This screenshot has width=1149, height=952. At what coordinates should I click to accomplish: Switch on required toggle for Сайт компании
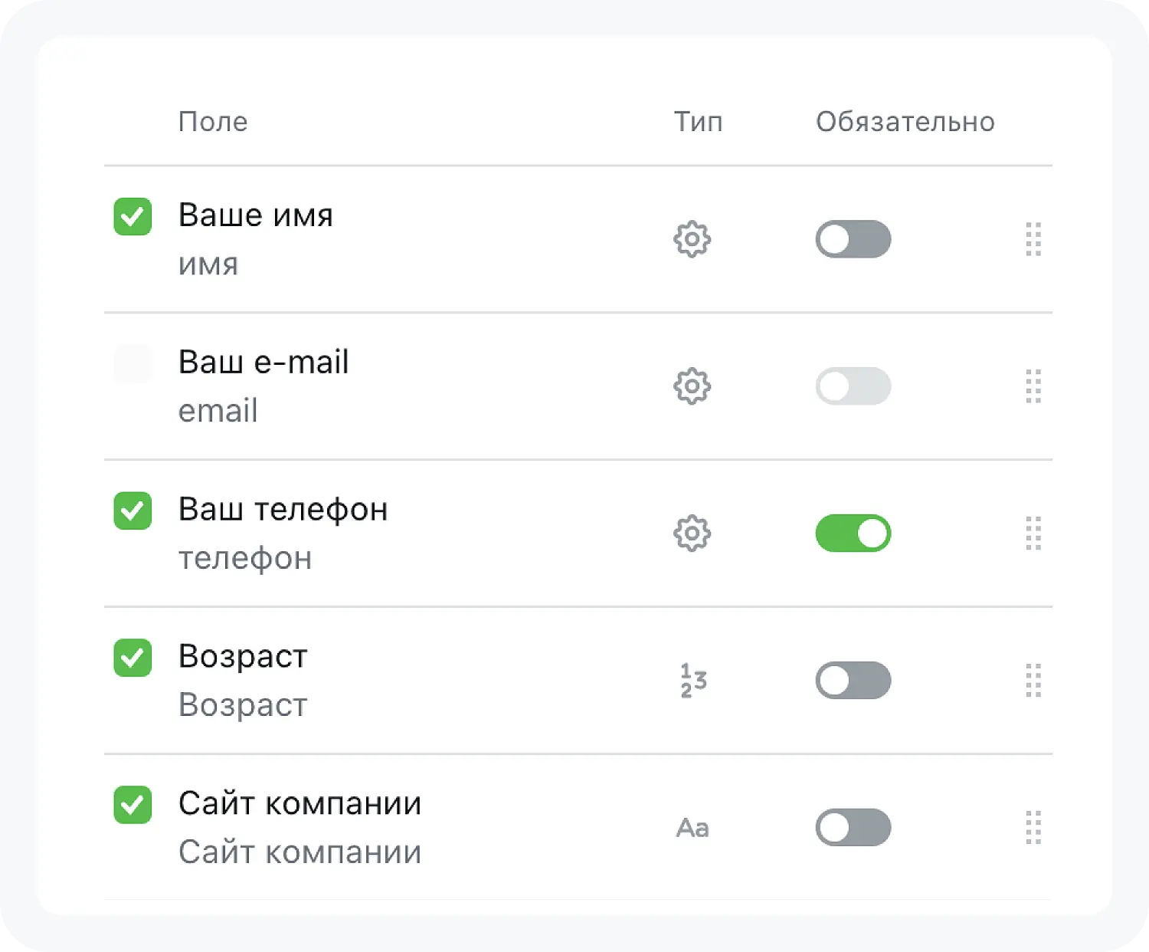pos(853,828)
